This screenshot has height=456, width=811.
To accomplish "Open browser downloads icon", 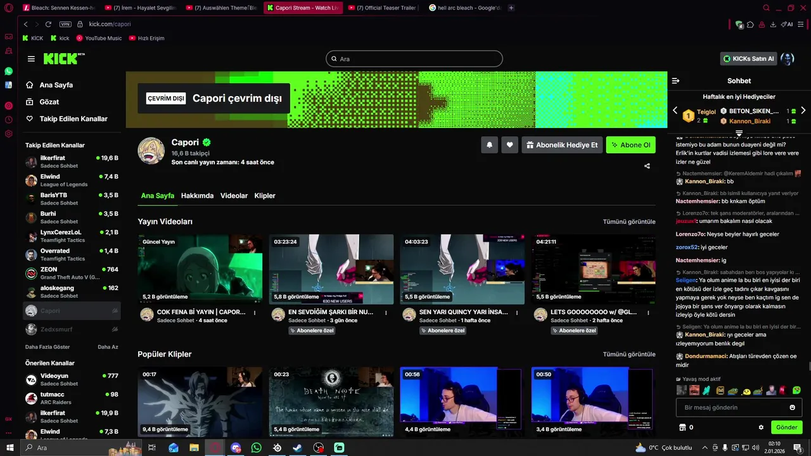I will [x=773, y=24].
